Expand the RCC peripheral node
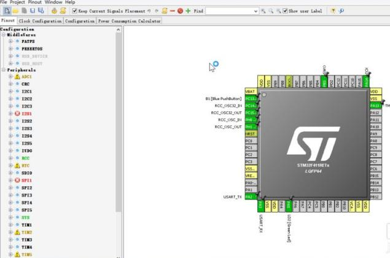Image resolution: width=390 pixels, height=258 pixels. (10, 158)
